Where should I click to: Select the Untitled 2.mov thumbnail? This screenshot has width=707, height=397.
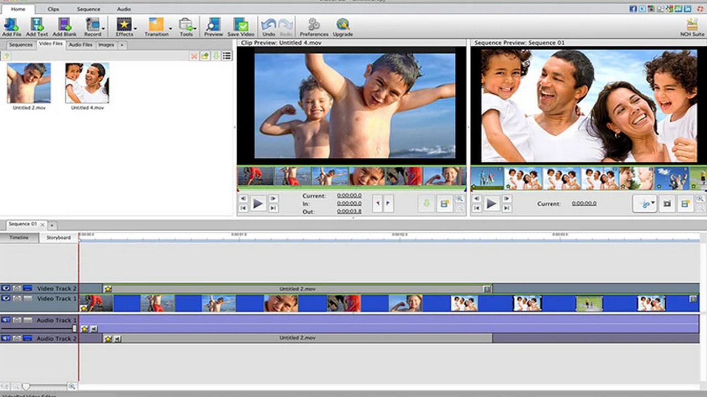(x=29, y=83)
